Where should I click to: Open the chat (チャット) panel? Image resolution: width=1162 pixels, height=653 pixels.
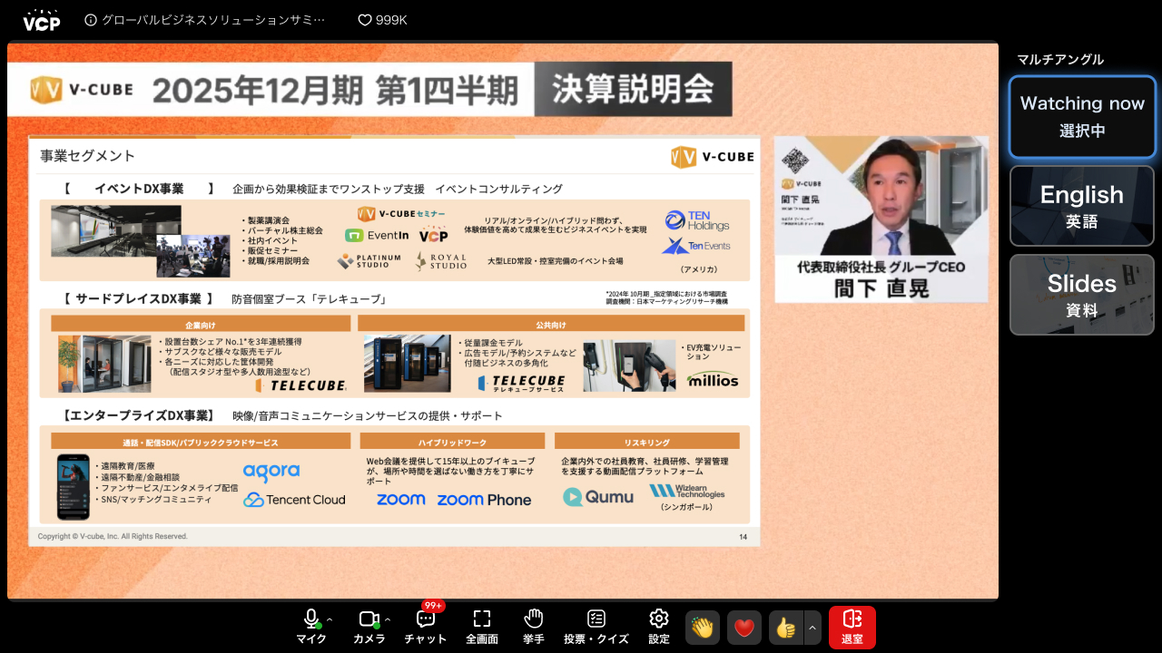click(x=426, y=626)
